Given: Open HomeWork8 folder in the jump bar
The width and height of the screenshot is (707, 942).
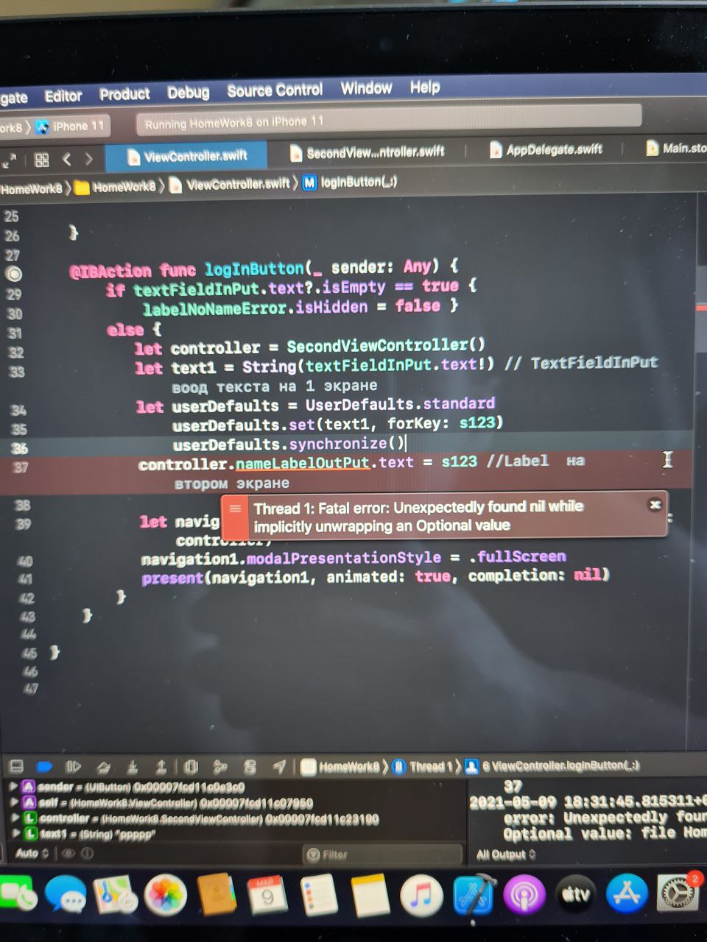Looking at the screenshot, I should [116, 187].
